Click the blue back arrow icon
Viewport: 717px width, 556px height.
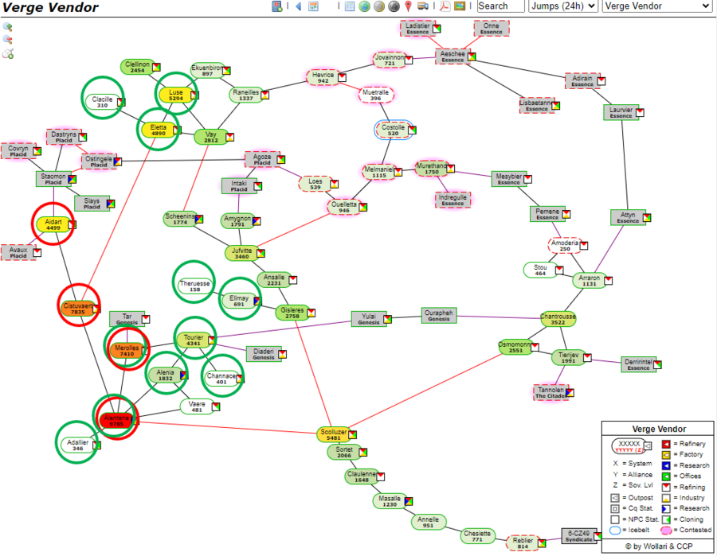coord(298,6)
